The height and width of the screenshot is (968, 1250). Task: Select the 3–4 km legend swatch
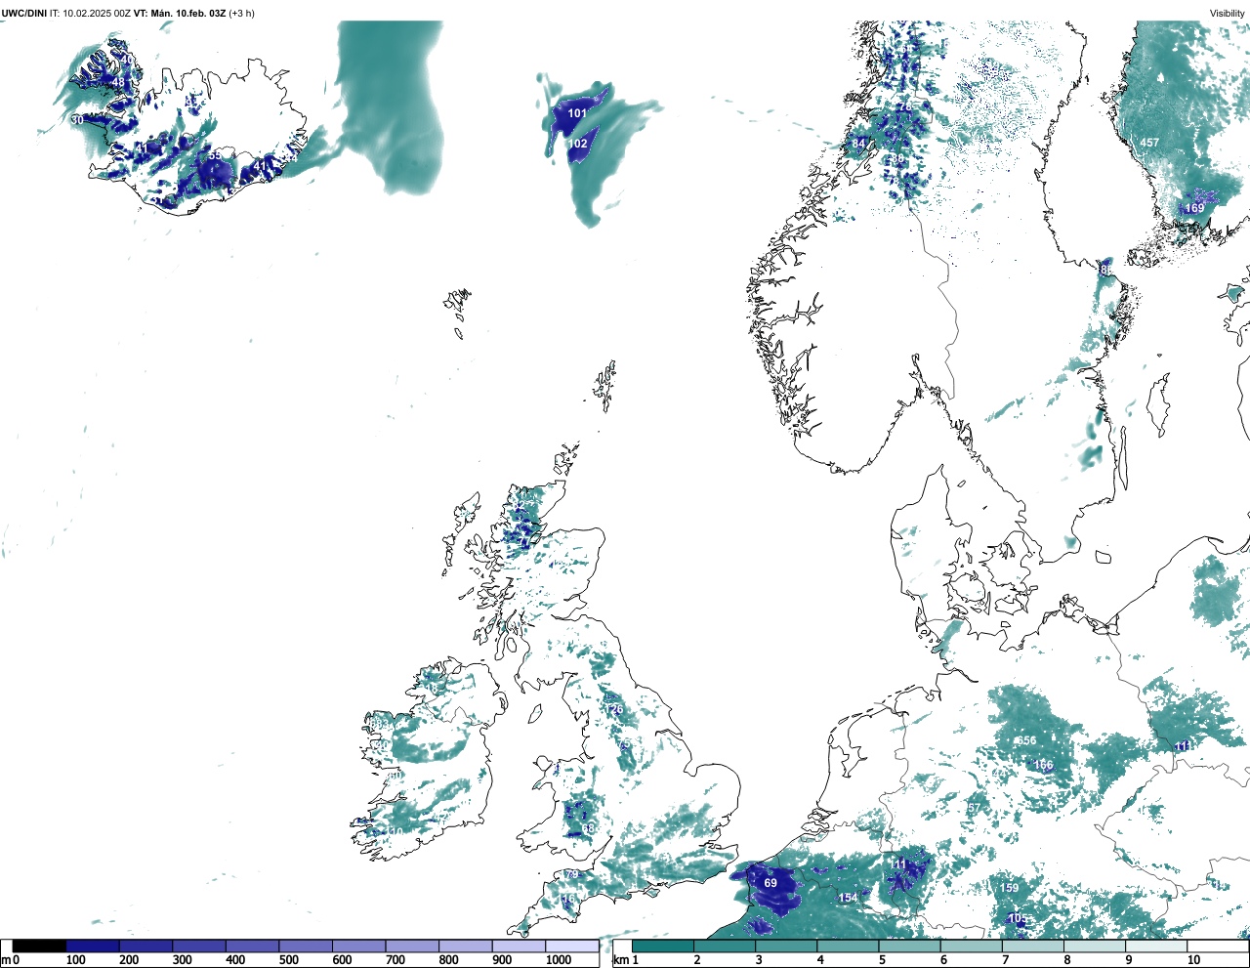786,947
